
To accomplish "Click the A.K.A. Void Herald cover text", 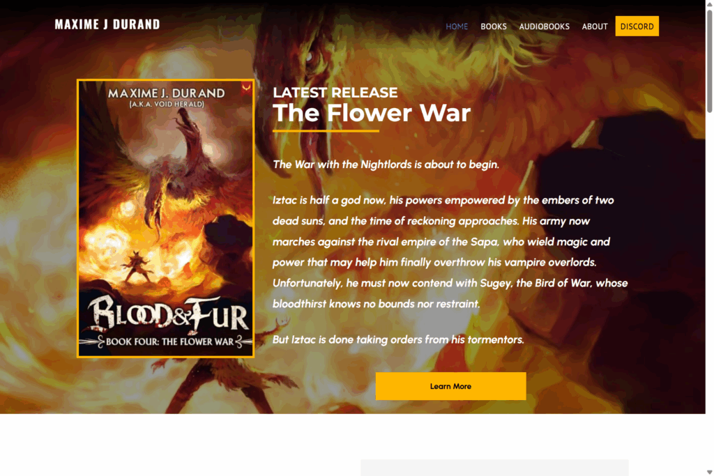I will [x=167, y=105].
